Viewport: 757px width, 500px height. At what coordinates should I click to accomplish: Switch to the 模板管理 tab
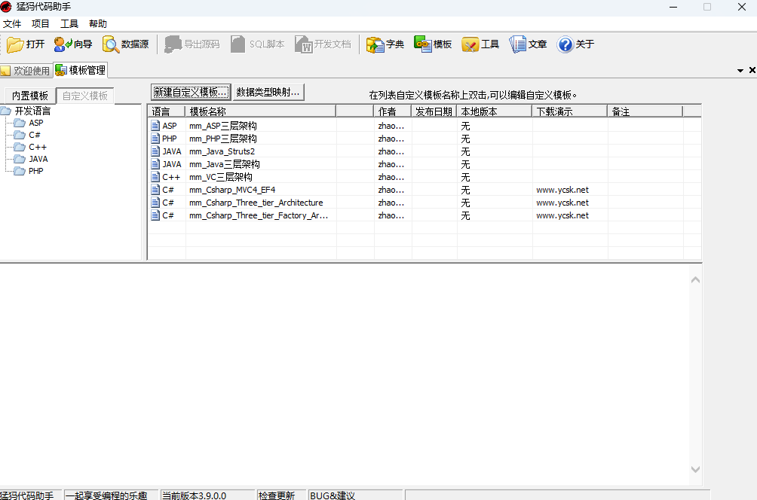pyautogui.click(x=81, y=70)
